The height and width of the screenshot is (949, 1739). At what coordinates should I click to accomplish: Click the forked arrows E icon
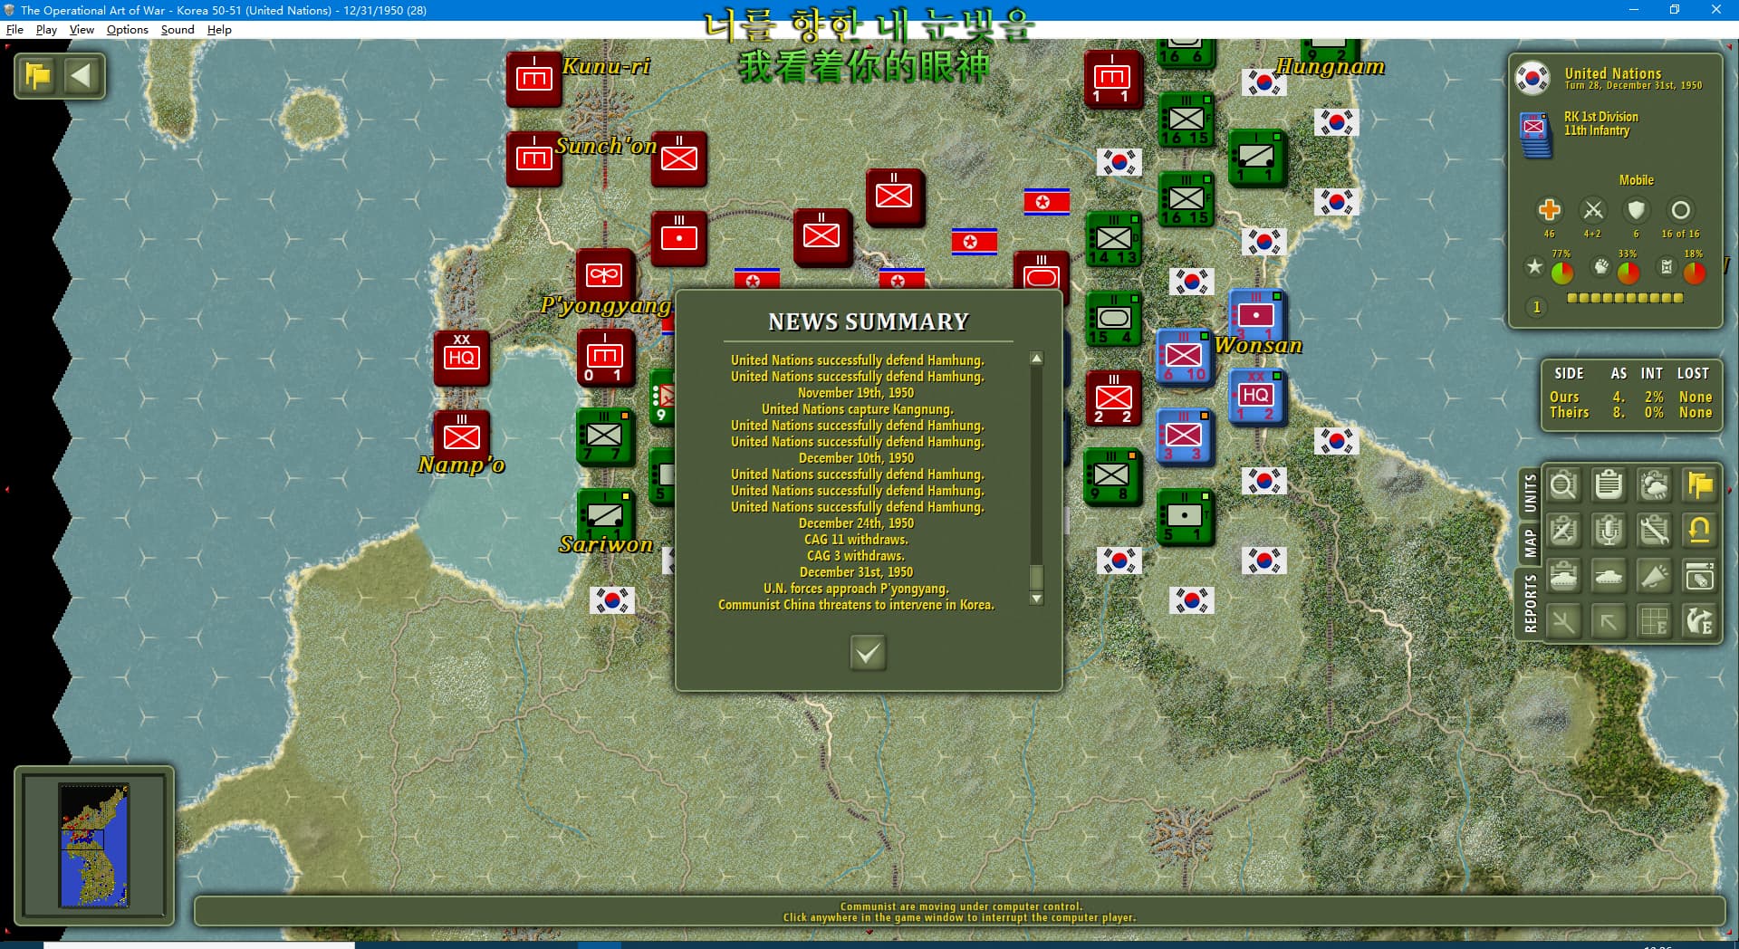(1699, 621)
